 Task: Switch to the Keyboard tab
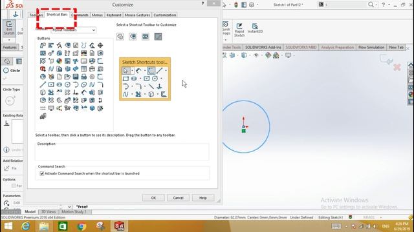114,15
